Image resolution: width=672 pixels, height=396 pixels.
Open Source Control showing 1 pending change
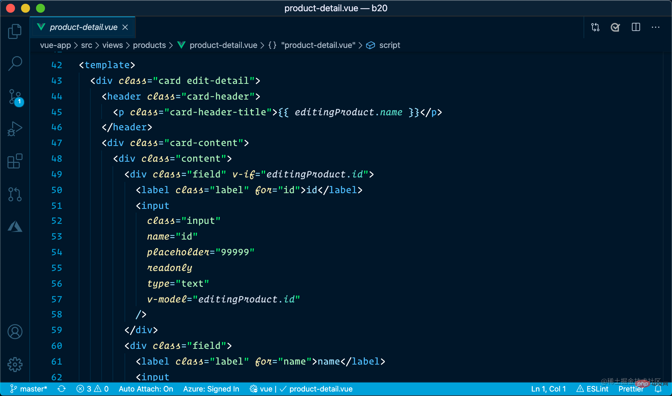[15, 97]
